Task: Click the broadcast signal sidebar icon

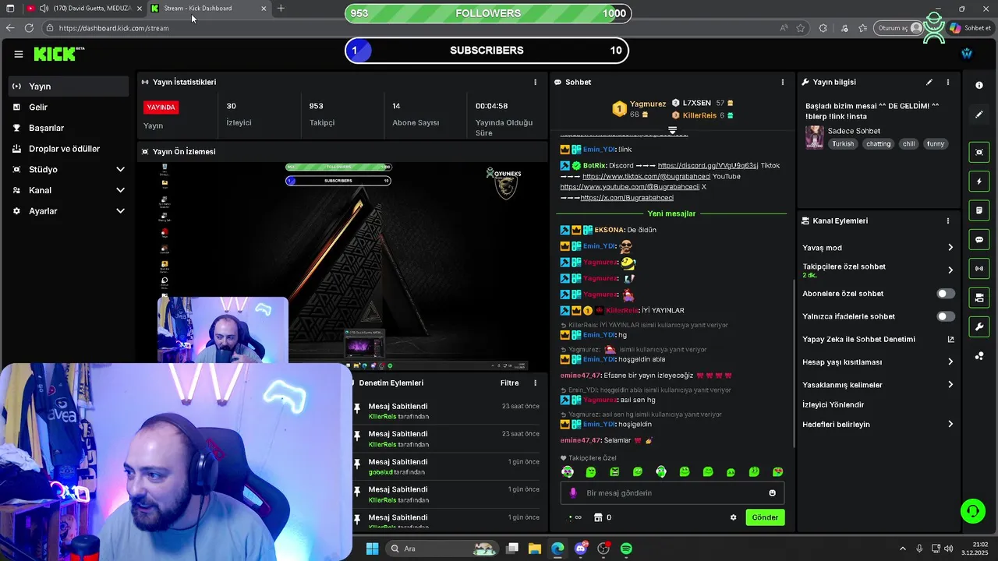Action: point(979,269)
